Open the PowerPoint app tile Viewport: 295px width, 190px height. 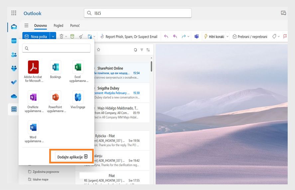[56, 101]
